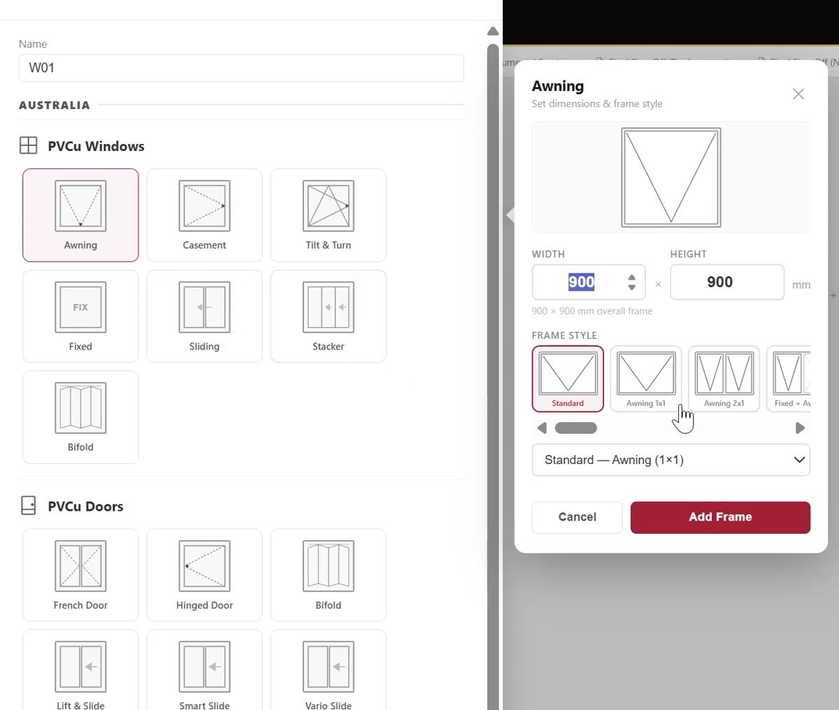Pick the Tilt & Turn window type
This screenshot has height=710, width=839.
[328, 215]
